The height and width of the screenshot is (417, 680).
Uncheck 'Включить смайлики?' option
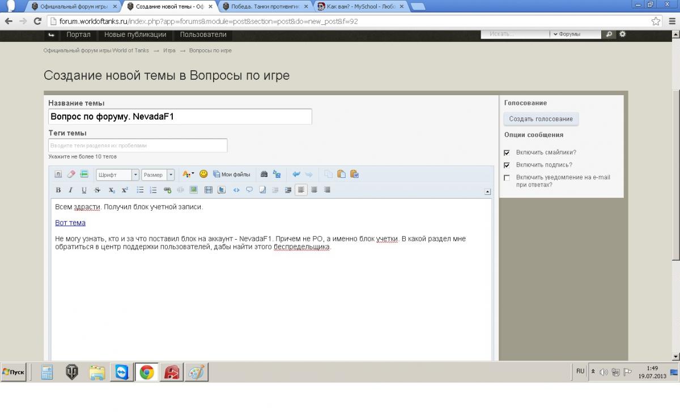click(x=507, y=153)
